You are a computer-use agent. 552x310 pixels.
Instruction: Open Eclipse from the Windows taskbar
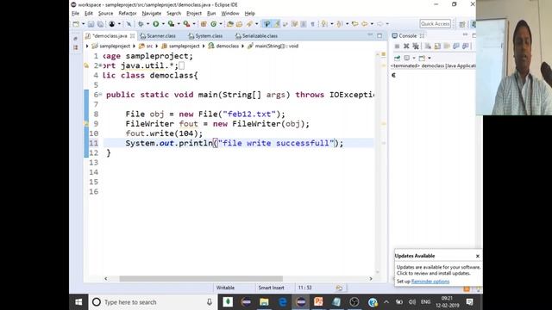[301, 302]
